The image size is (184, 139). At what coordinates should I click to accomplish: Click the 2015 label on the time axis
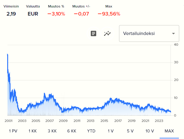(104, 121)
